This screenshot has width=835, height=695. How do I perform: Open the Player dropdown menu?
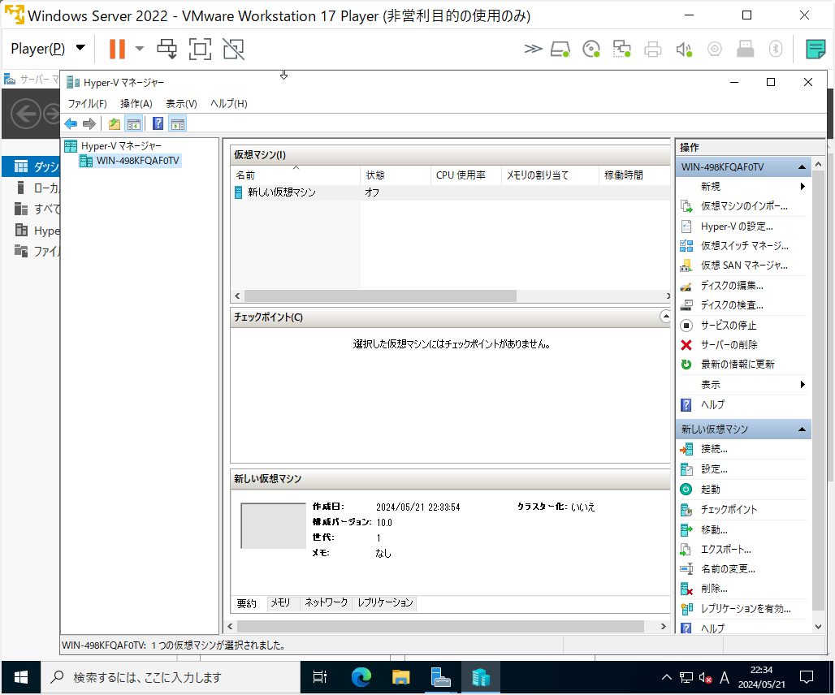point(46,49)
